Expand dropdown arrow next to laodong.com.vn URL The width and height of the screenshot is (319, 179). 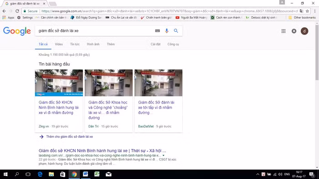click(163, 155)
